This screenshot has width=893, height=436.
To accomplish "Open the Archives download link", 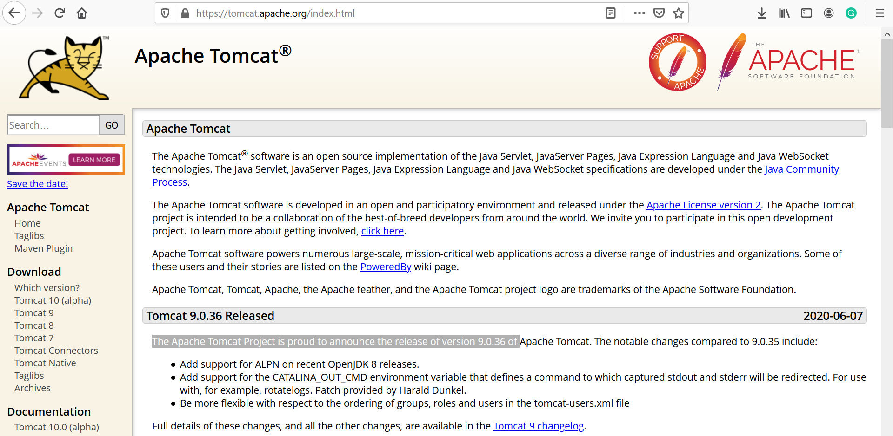I will tap(33, 388).
